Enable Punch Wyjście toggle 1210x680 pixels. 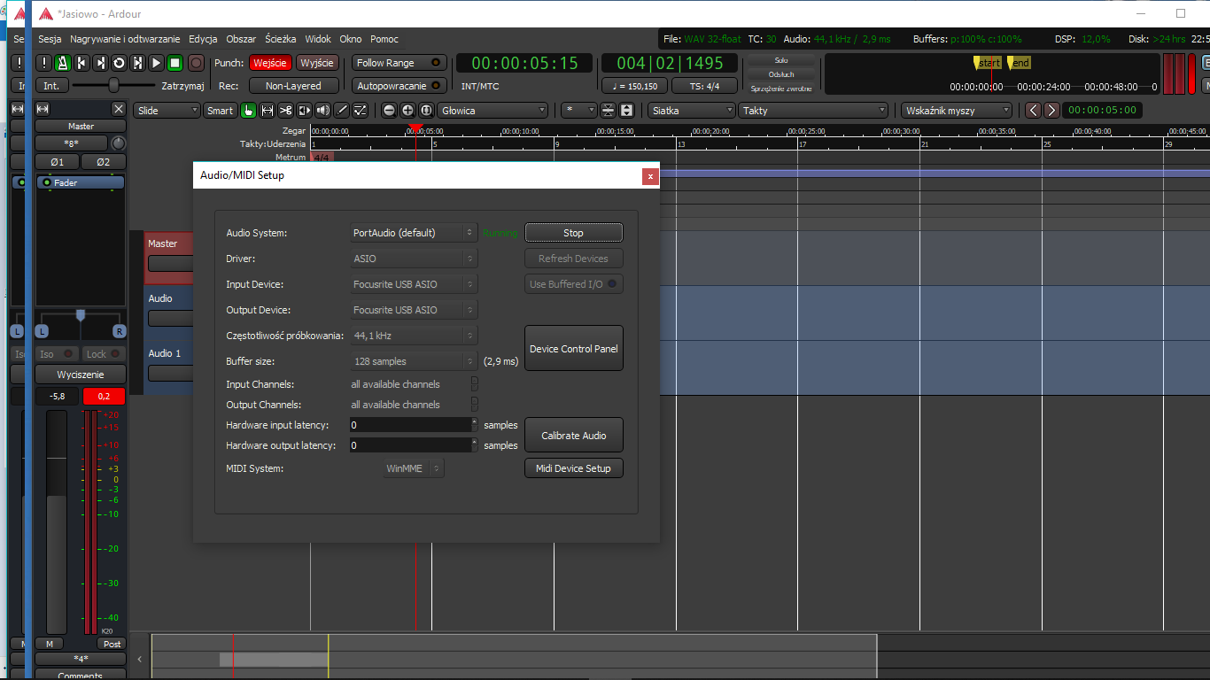[x=317, y=63]
